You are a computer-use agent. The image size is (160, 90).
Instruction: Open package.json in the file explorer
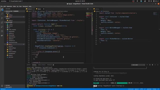pos(12,53)
